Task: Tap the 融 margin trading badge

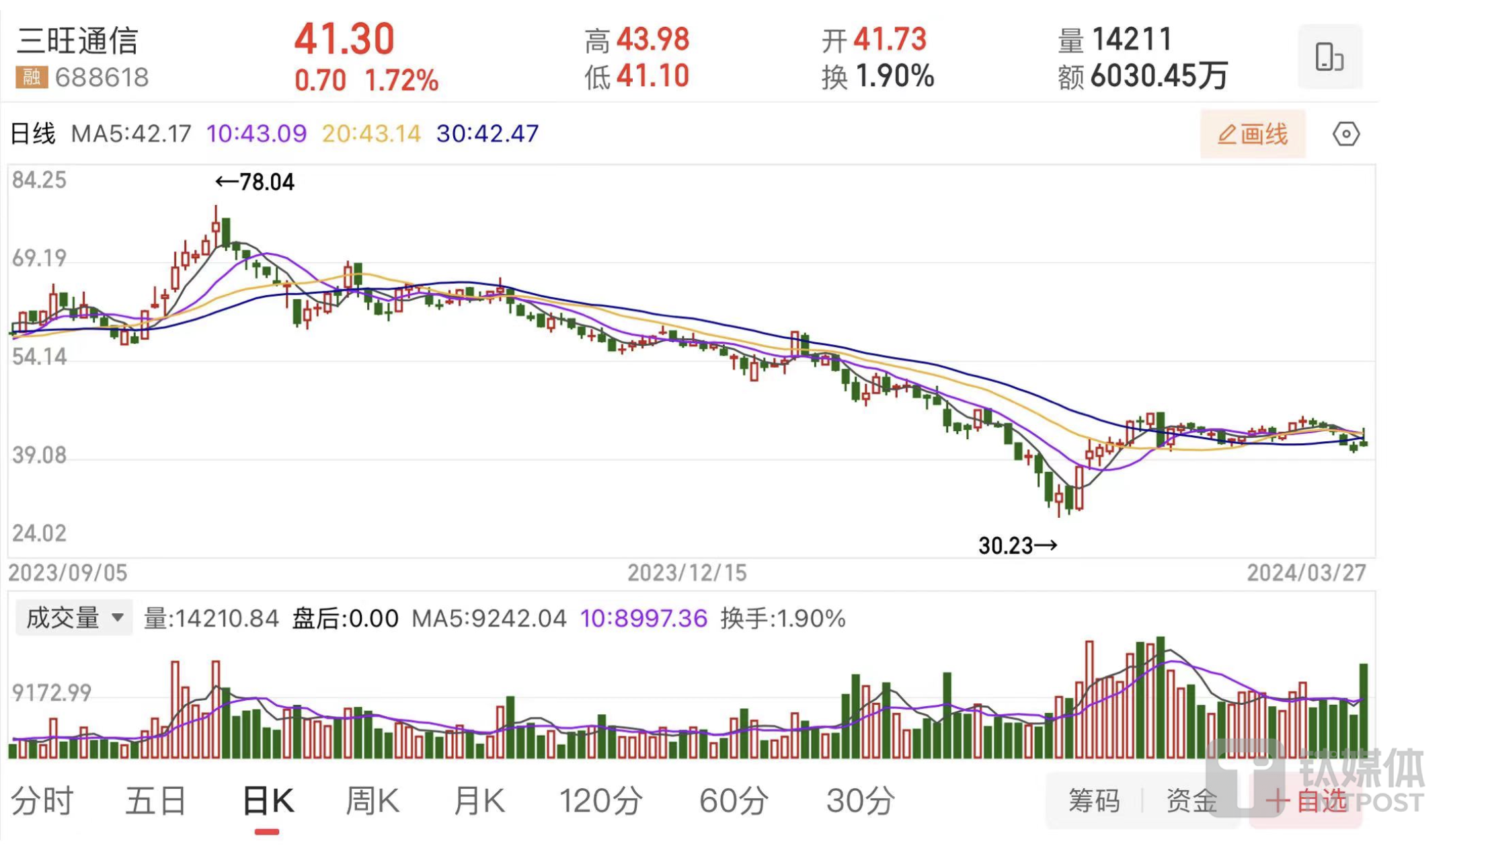Action: point(31,77)
